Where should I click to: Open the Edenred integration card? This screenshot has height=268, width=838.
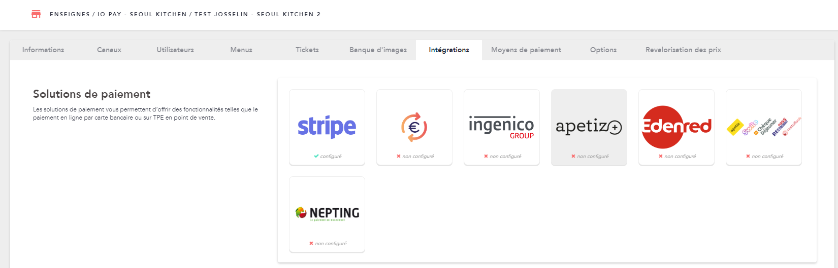coord(676,127)
